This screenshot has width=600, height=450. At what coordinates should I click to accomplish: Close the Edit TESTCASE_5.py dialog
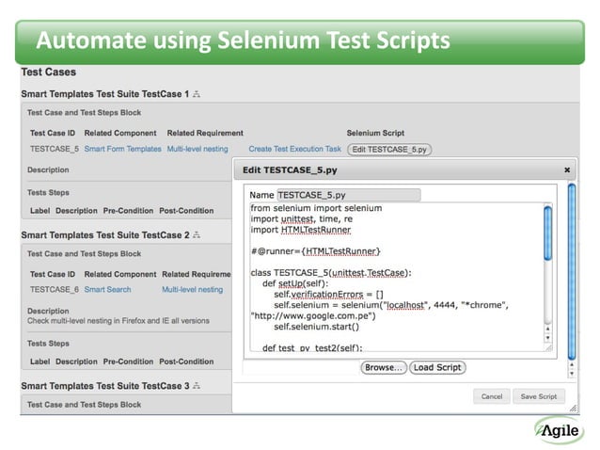[x=567, y=170]
